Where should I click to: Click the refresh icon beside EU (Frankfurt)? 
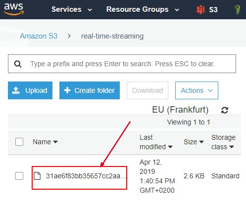(x=225, y=110)
